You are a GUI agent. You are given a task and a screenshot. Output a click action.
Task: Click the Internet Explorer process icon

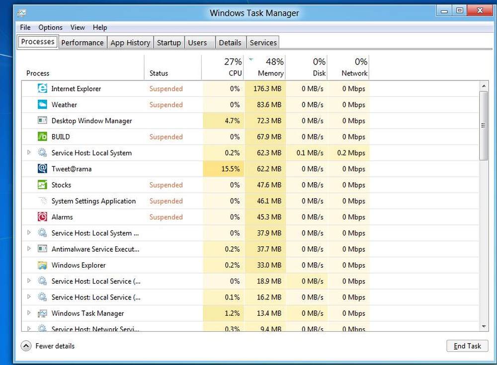(42, 88)
